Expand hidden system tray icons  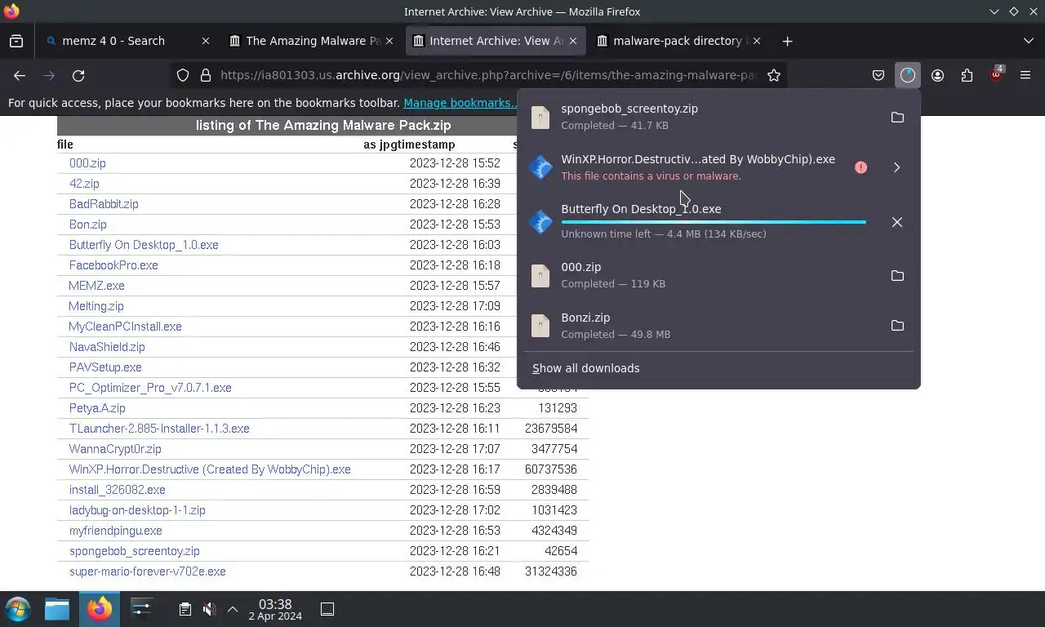click(233, 609)
